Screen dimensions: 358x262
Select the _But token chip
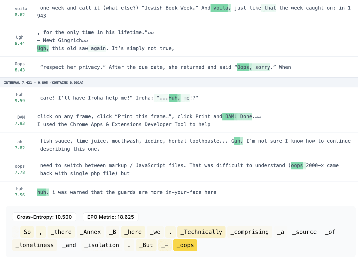click(146, 245)
